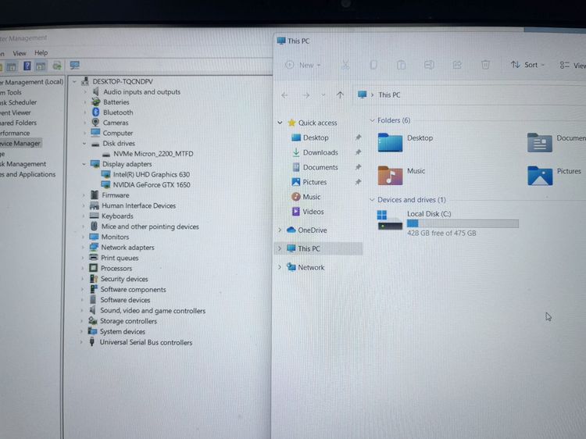Screen dimensions: 586x439
Task: Click the Keyboards category icon
Action: pos(95,216)
